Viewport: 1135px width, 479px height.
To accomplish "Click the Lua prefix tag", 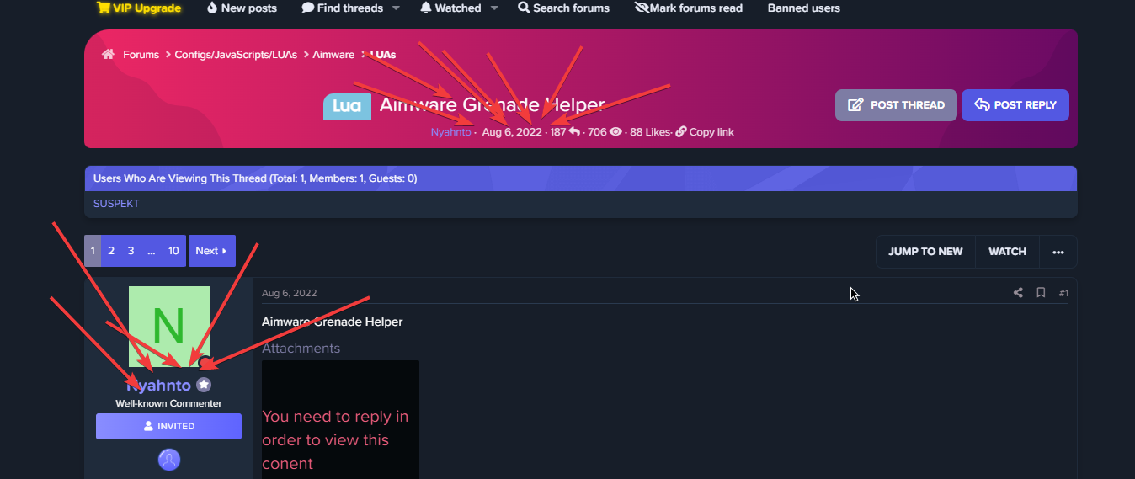I will [347, 106].
